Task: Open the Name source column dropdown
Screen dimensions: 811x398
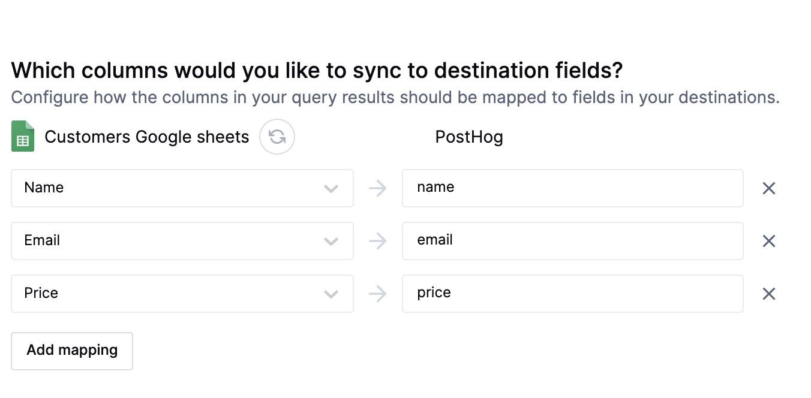Action: pos(182,188)
